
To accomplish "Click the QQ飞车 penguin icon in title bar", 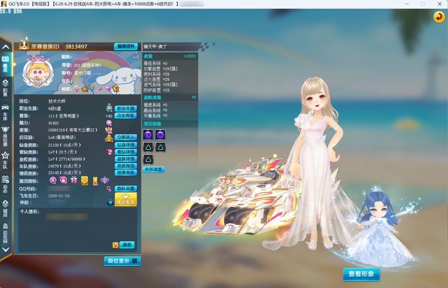I will coord(4,4).
